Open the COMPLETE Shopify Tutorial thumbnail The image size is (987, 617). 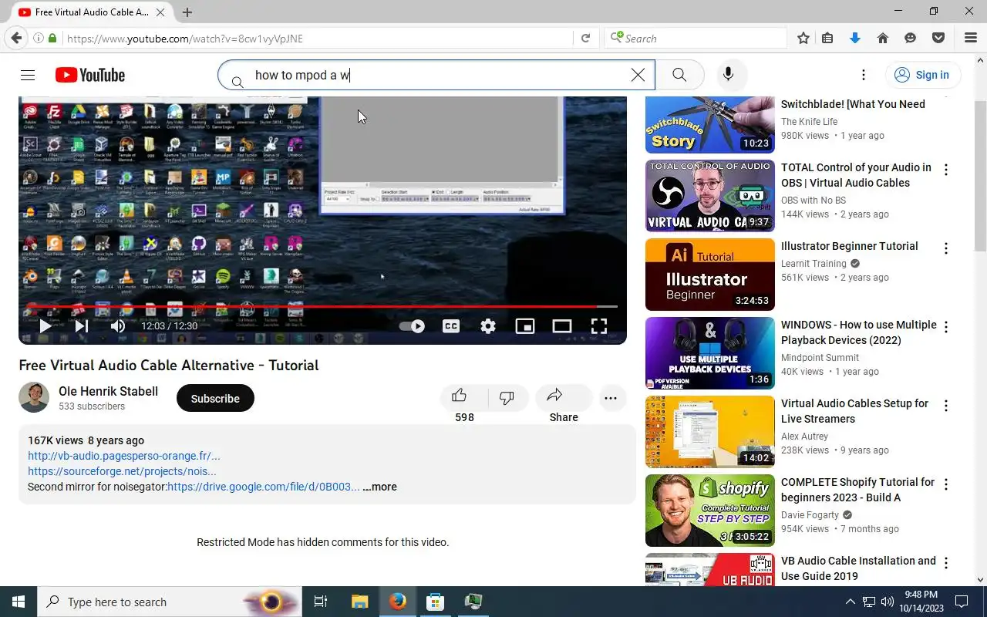[x=709, y=511]
